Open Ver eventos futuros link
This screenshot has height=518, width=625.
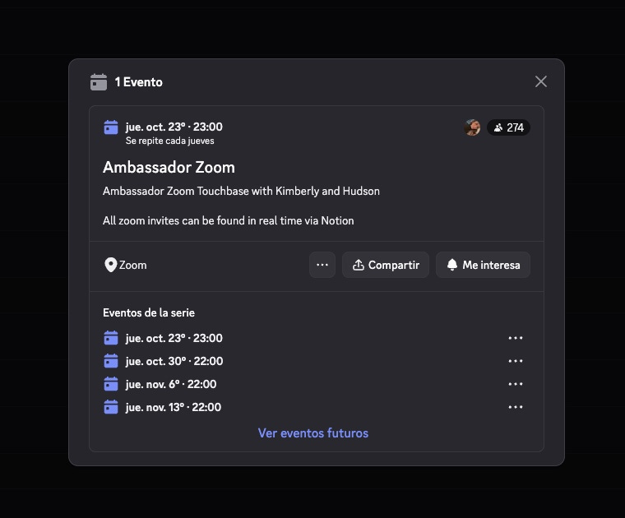click(312, 433)
